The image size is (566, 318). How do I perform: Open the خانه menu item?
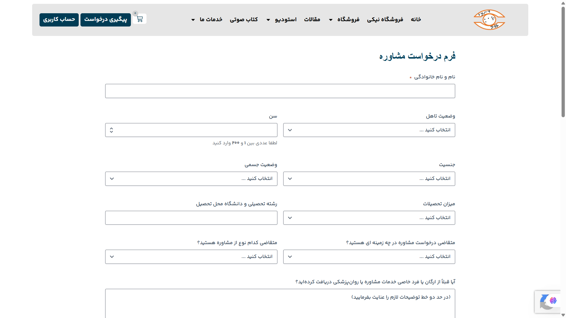pyautogui.click(x=416, y=19)
